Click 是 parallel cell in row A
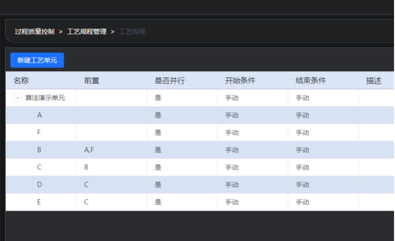Image resolution: width=395 pixels, height=241 pixels. click(158, 115)
